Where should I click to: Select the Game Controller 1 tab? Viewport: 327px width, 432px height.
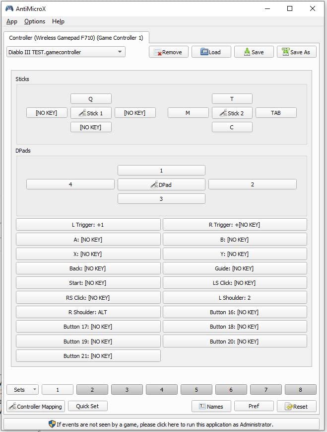click(76, 38)
